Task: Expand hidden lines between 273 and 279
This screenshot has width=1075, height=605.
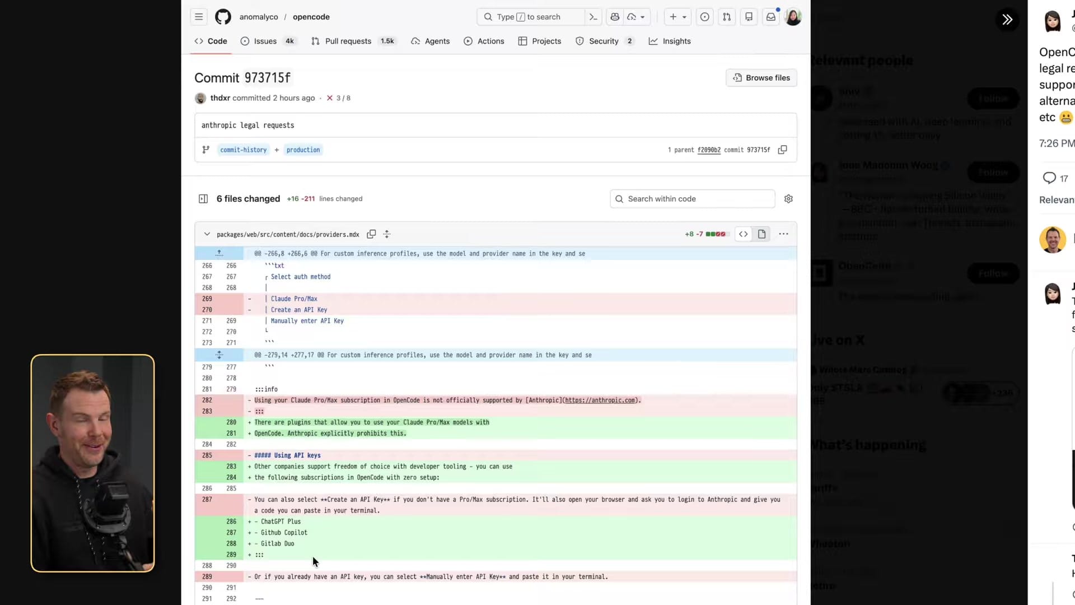Action: pyautogui.click(x=219, y=355)
